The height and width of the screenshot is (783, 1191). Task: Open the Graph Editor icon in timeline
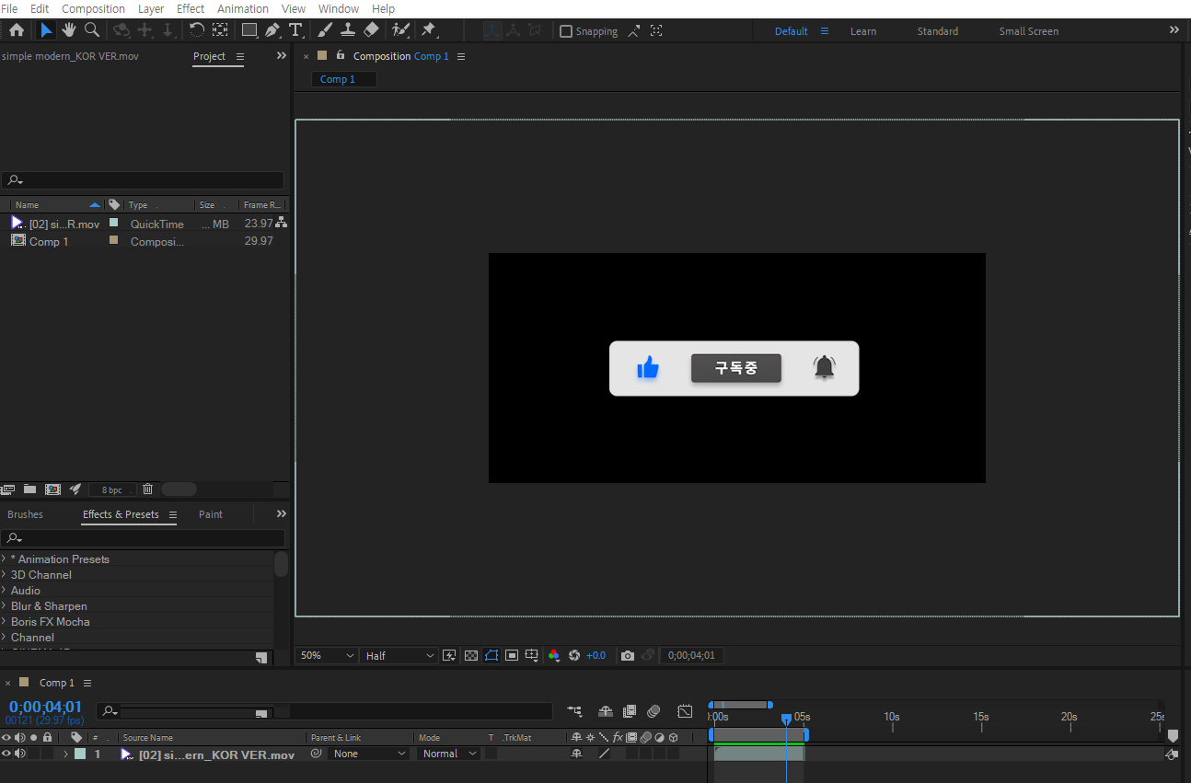(685, 711)
